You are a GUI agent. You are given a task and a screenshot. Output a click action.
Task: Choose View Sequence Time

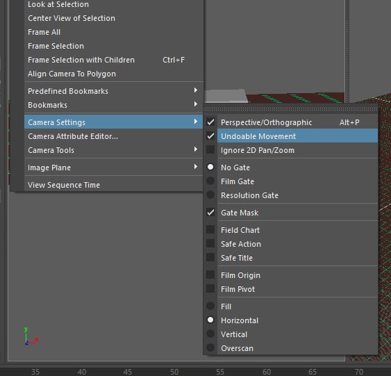click(x=114, y=185)
